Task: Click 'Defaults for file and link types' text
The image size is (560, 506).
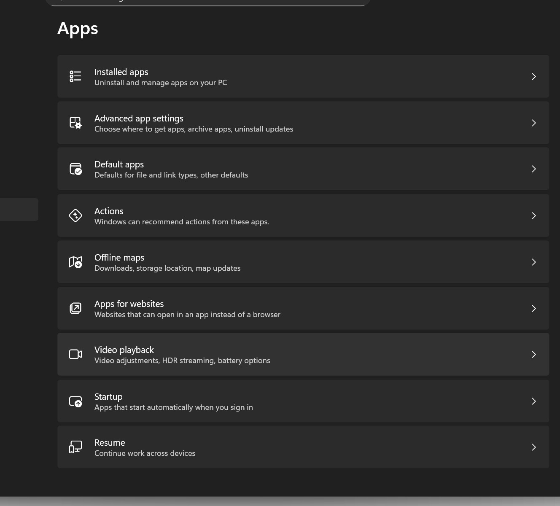Action: (171, 175)
